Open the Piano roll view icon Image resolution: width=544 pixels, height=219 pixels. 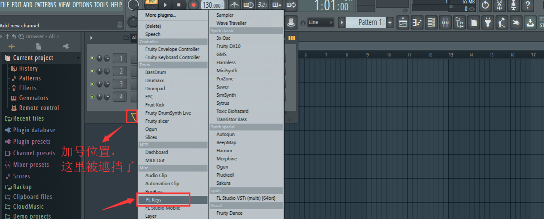tap(417, 22)
